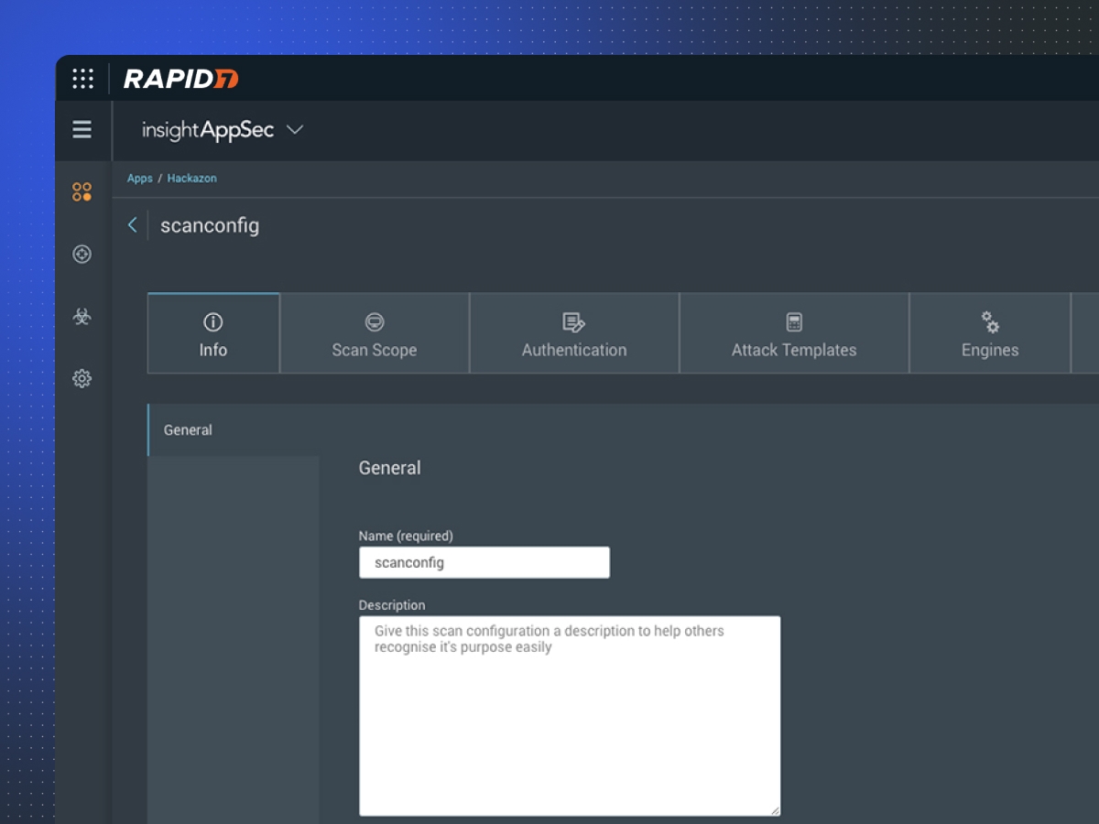Click inside the Description text area
This screenshot has width=1099, height=824.
tap(570, 716)
